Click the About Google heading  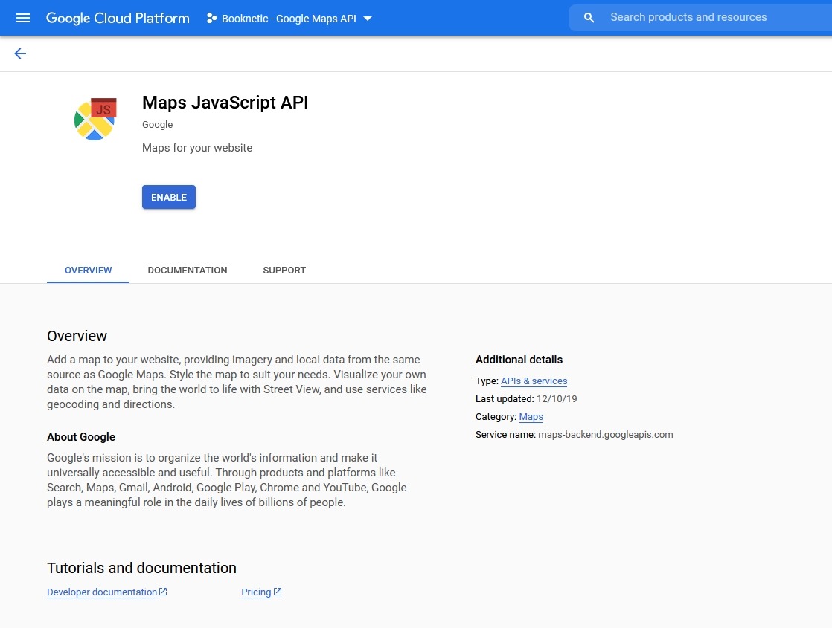pyautogui.click(x=81, y=437)
